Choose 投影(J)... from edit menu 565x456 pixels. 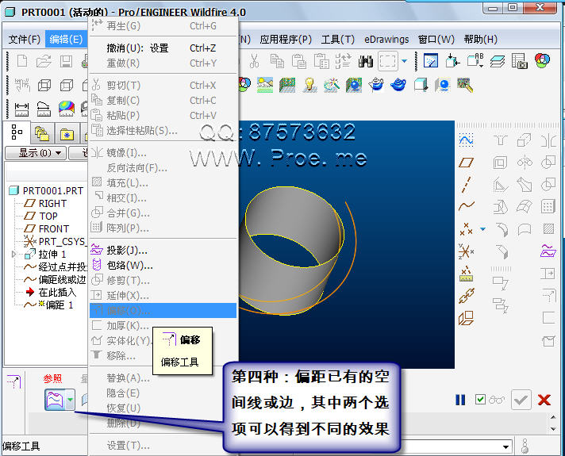[163, 250]
